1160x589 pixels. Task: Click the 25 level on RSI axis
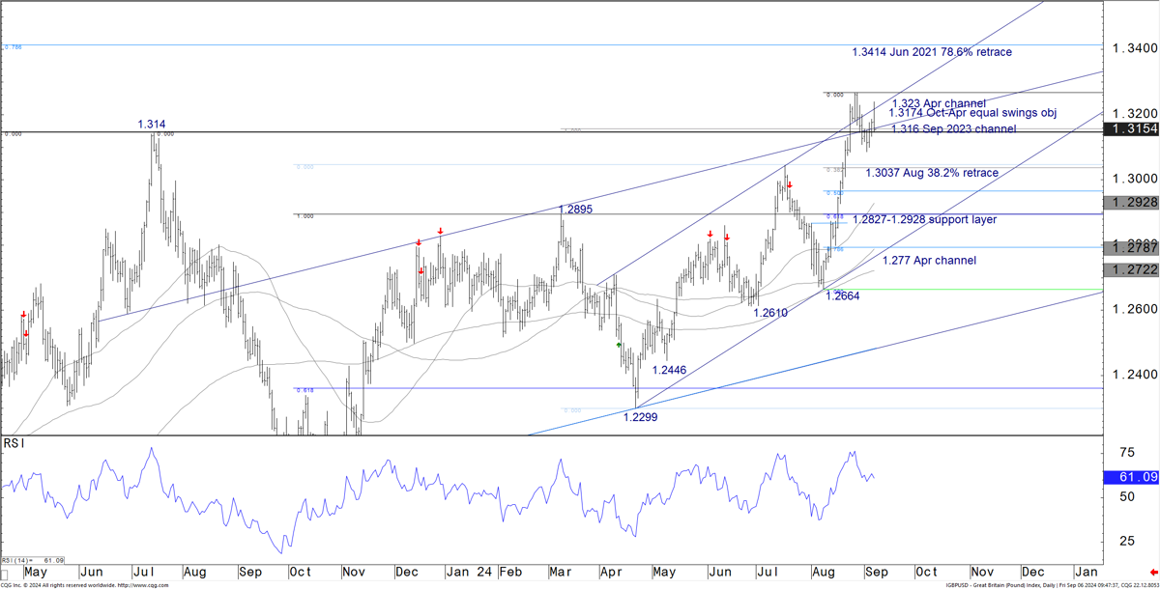point(1126,541)
